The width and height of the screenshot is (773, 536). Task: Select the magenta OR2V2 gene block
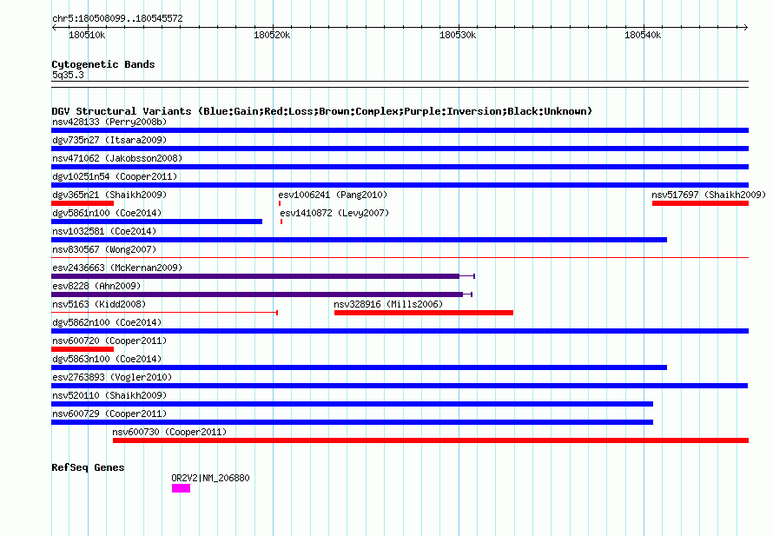181,488
